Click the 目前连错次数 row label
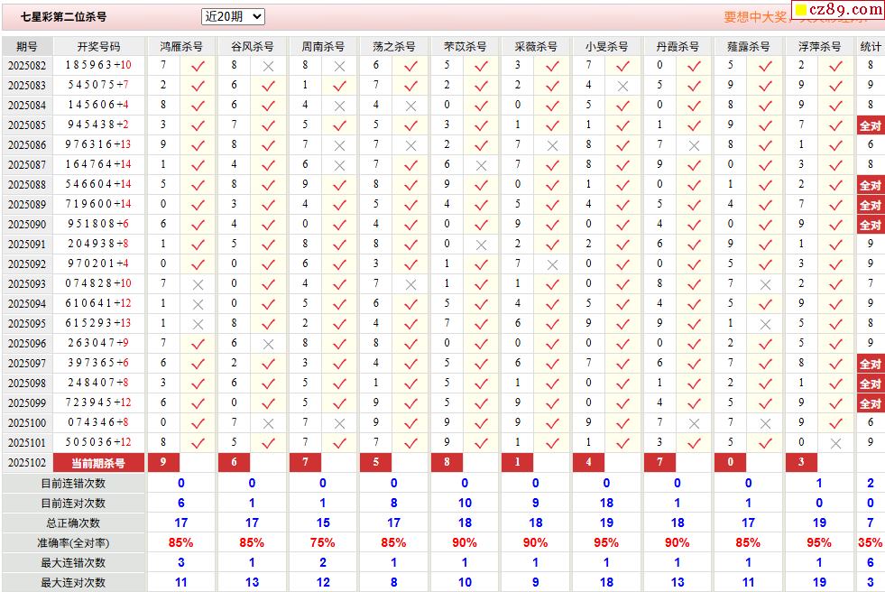This screenshot has width=885, height=592. [73, 484]
